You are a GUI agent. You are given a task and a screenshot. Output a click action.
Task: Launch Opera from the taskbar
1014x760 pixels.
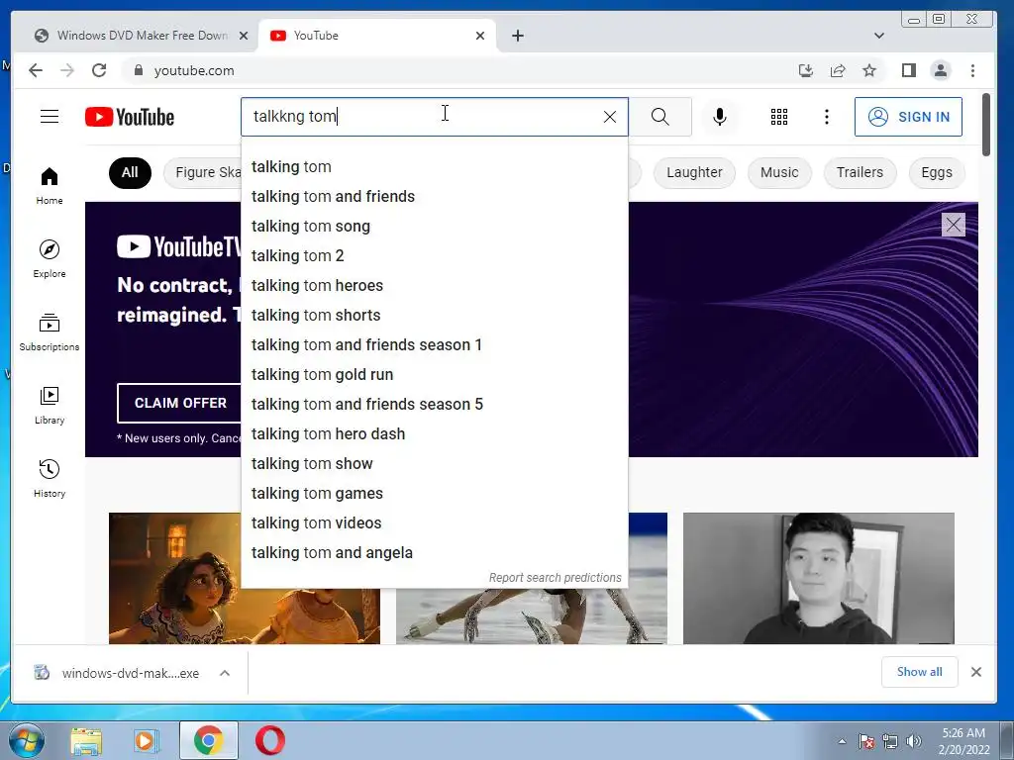269,740
